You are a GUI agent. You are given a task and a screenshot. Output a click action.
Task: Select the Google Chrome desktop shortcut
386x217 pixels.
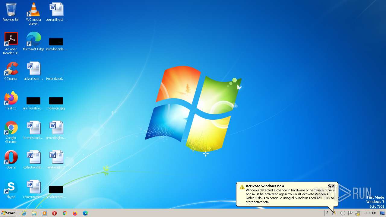[11, 132]
